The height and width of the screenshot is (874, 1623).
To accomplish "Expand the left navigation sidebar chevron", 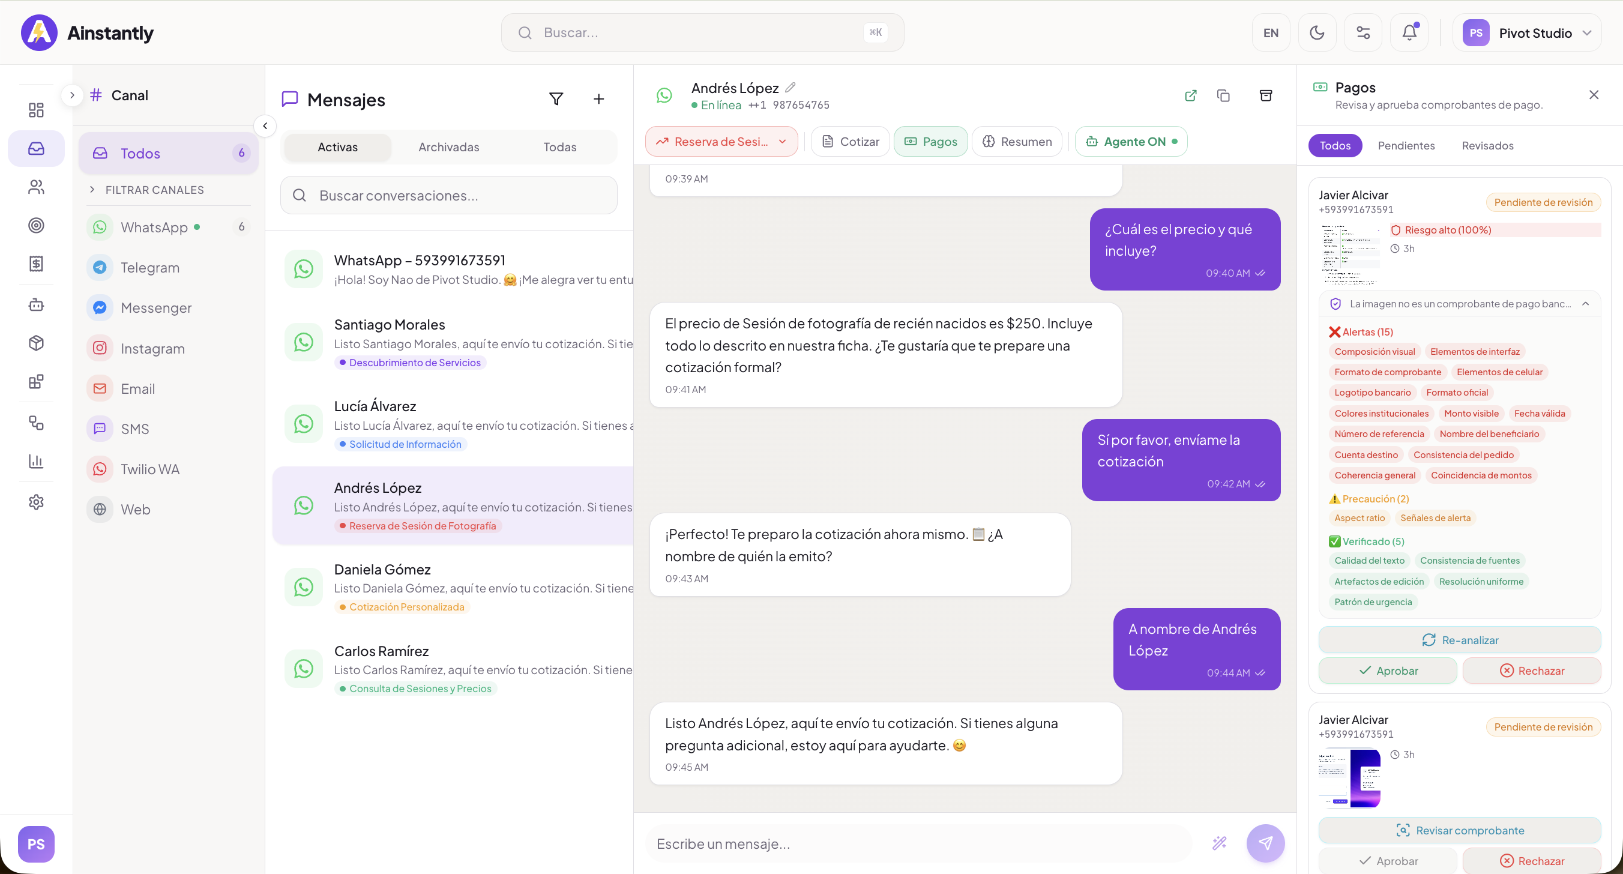I will (73, 95).
